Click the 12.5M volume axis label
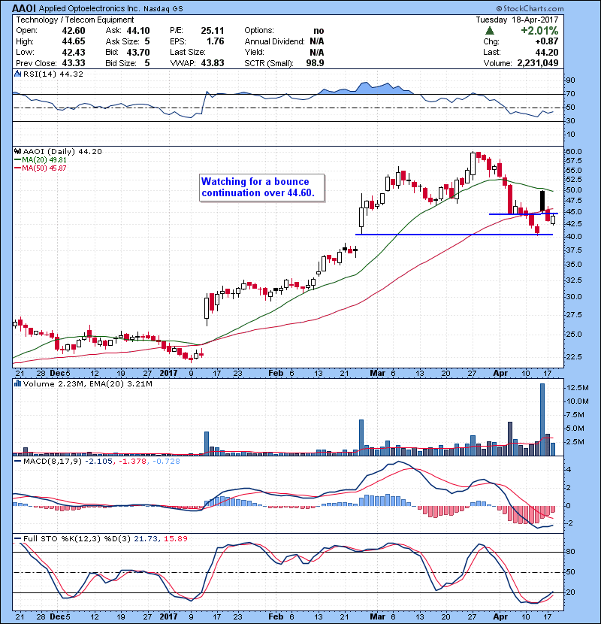 (578, 388)
